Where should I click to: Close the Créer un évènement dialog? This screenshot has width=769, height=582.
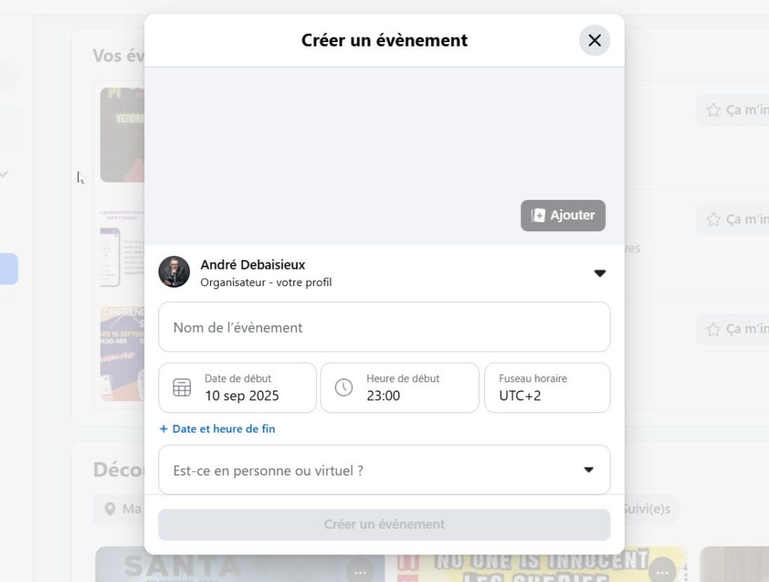595,41
